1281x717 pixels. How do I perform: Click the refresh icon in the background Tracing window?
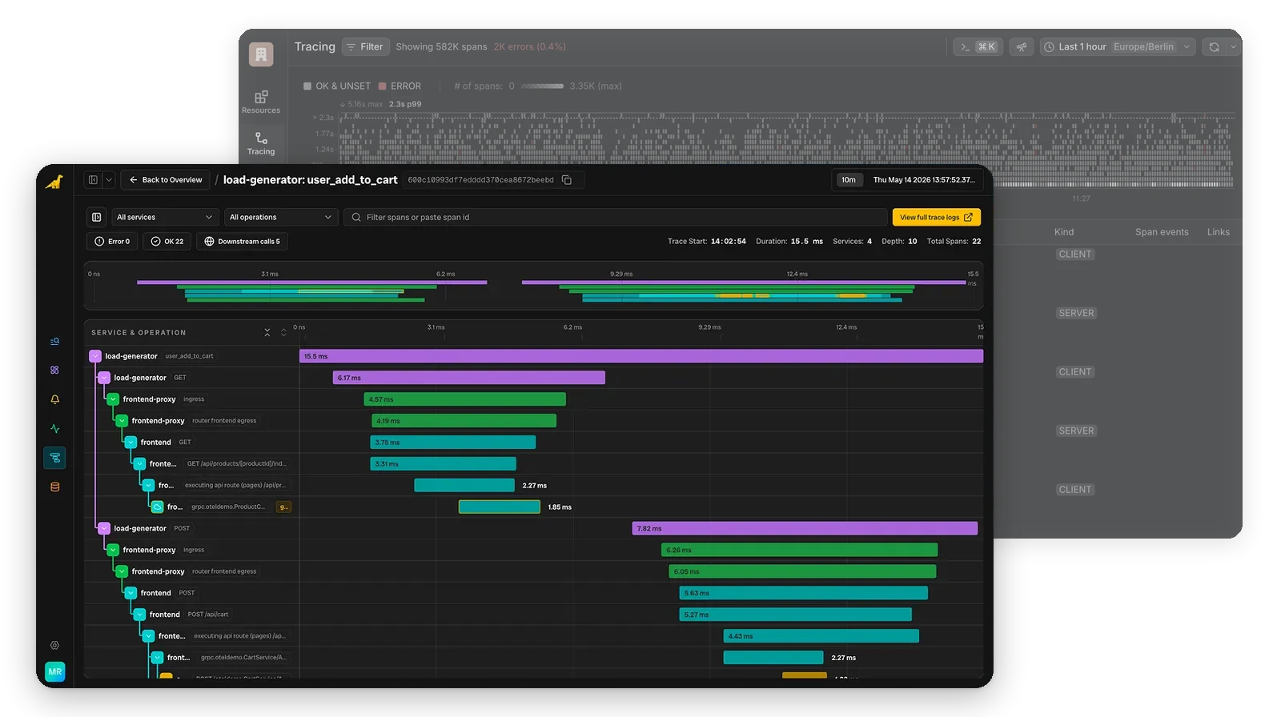click(1214, 47)
